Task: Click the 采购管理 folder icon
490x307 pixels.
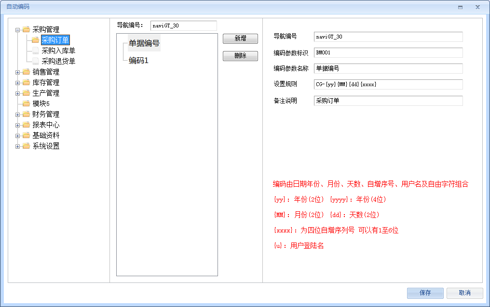Action: [x=26, y=29]
